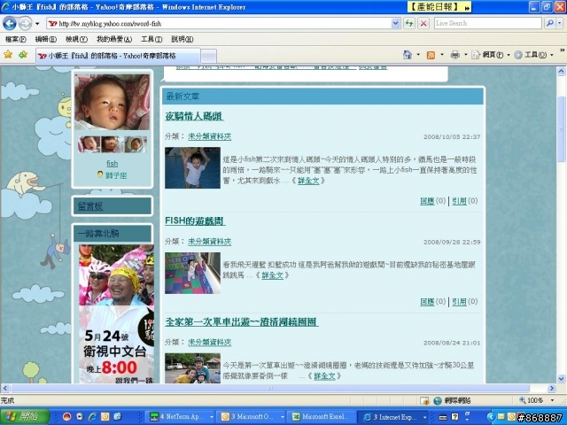The image size is (567, 425).
Task: Click the Print icon
Action: click(x=454, y=55)
